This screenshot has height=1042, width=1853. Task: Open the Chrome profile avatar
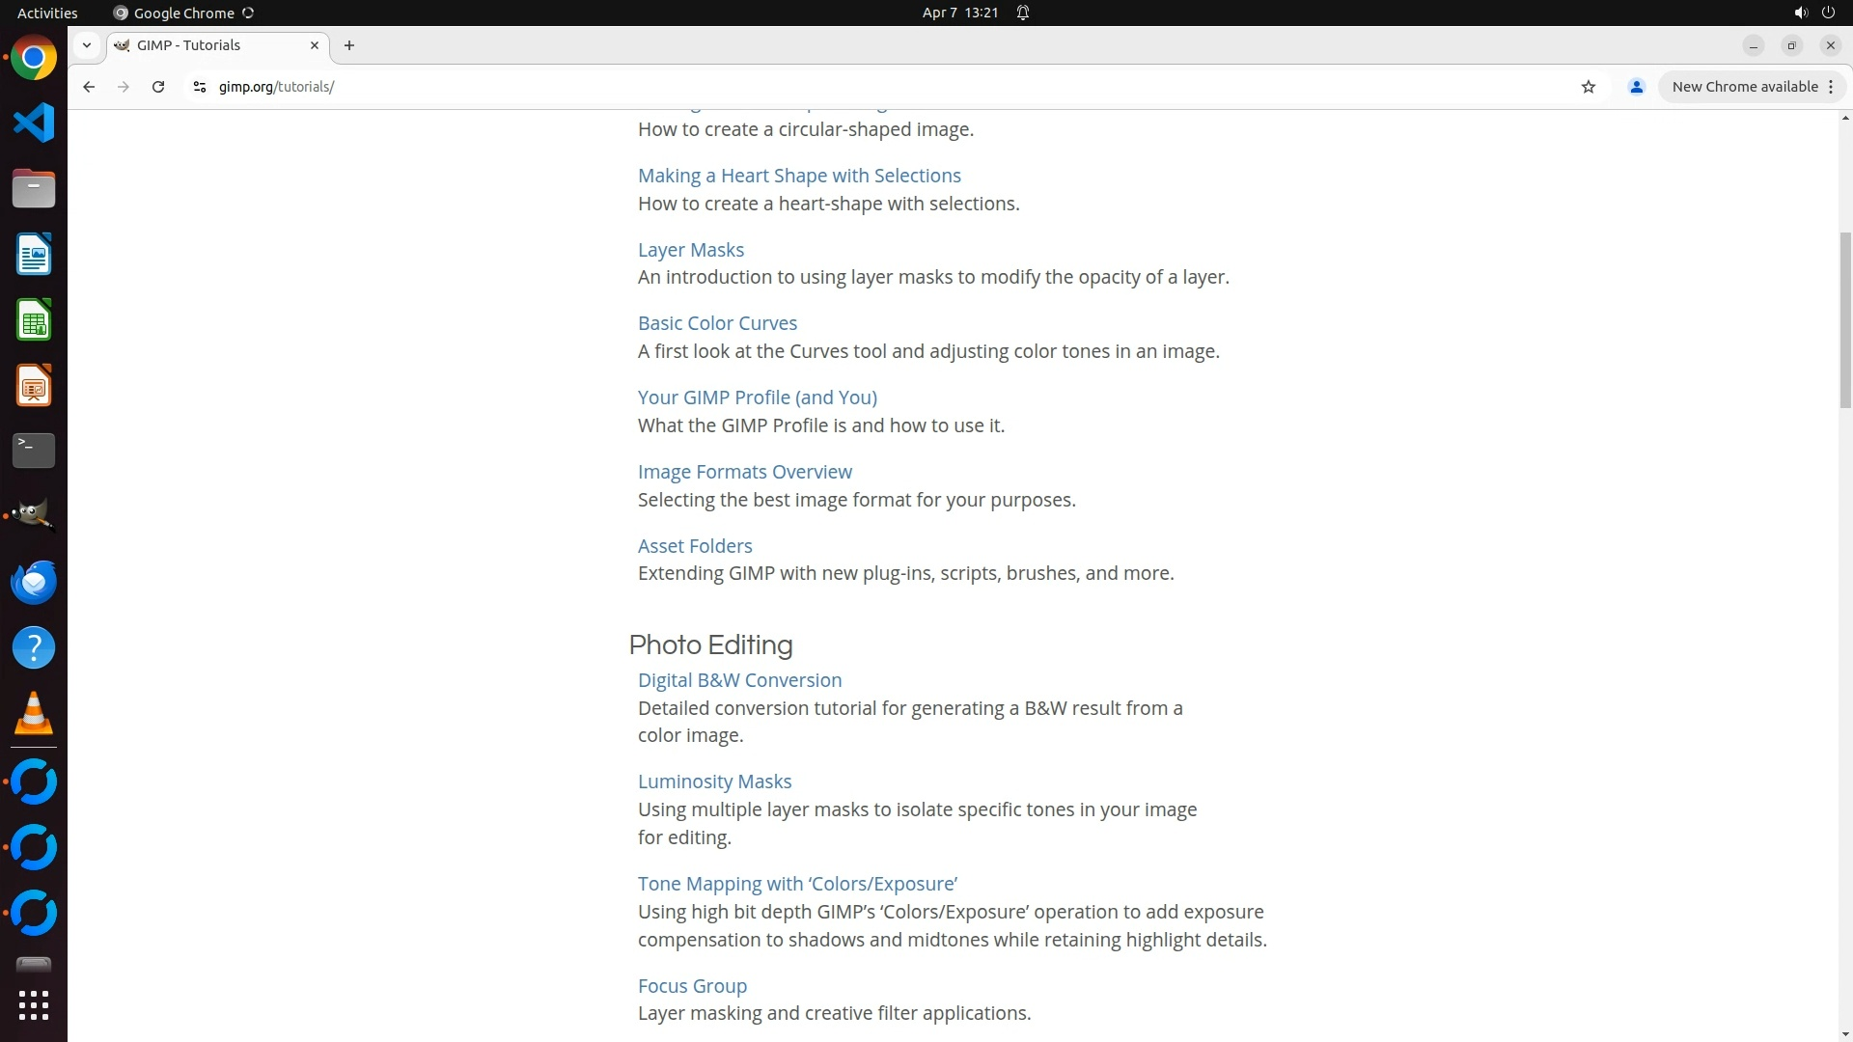(1636, 87)
